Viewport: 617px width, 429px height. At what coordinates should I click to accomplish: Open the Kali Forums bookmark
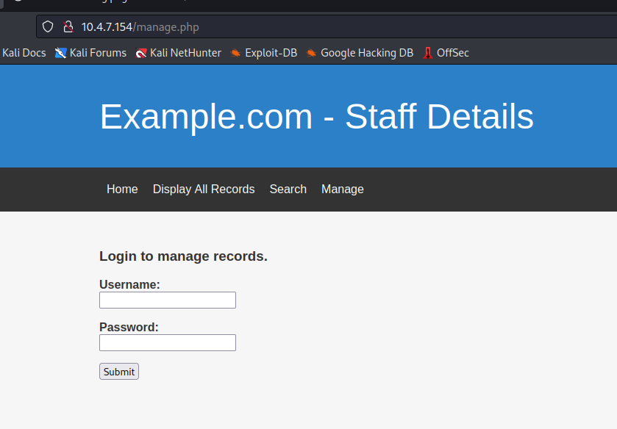click(x=90, y=53)
